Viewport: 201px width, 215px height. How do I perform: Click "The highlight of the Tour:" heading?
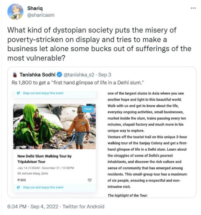[127, 195]
